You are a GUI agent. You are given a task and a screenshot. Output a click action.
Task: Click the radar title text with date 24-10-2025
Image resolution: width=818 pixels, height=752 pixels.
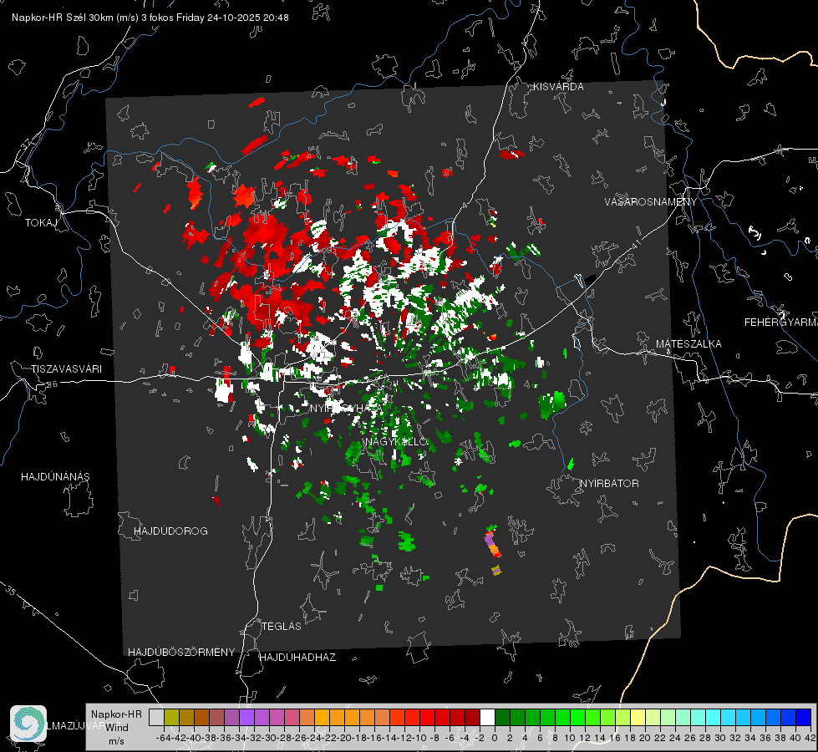pyautogui.click(x=150, y=18)
